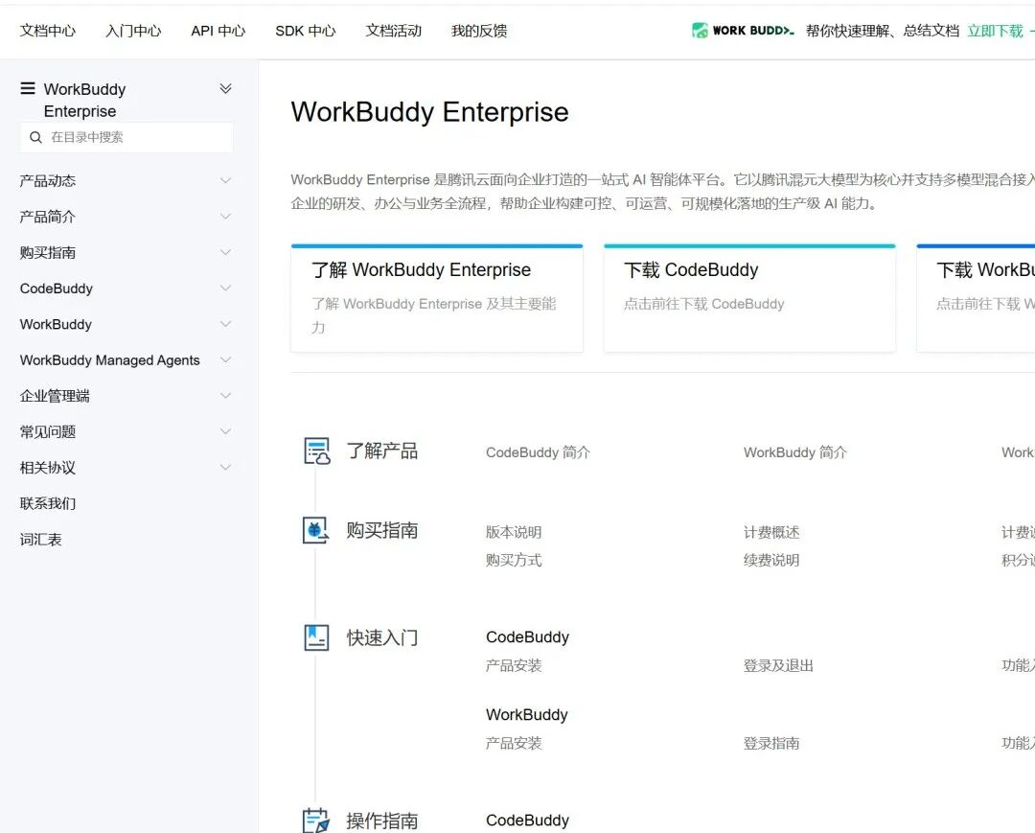The height and width of the screenshot is (833, 1035).
Task: Click the 操作指南 section heading
Action: point(382,821)
